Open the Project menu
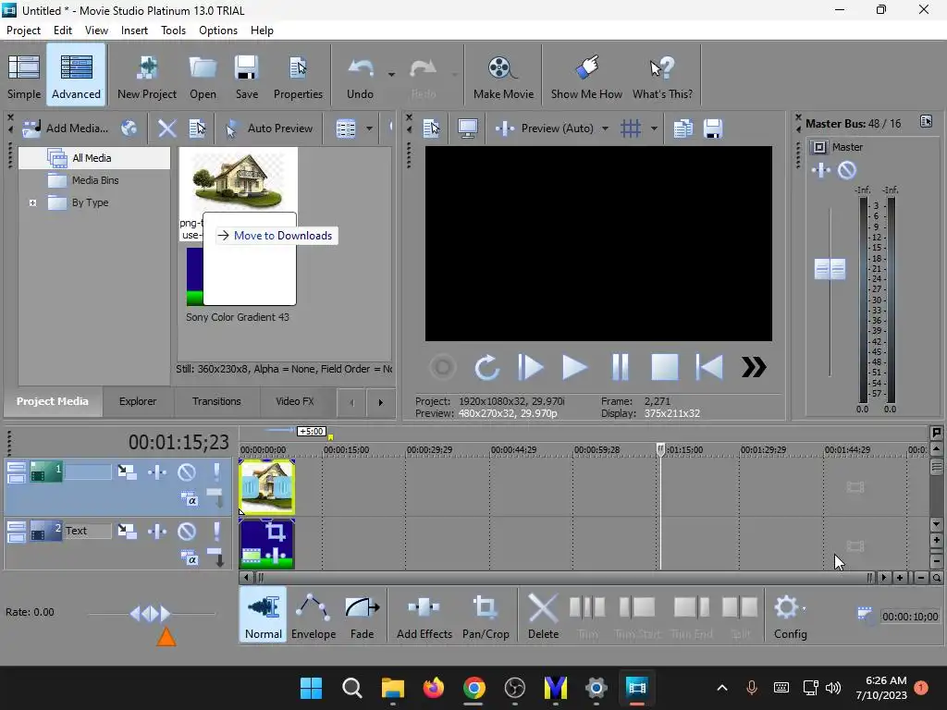 click(23, 31)
